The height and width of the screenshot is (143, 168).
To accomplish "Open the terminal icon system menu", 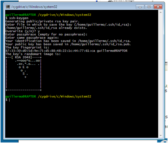I will [8, 7].
